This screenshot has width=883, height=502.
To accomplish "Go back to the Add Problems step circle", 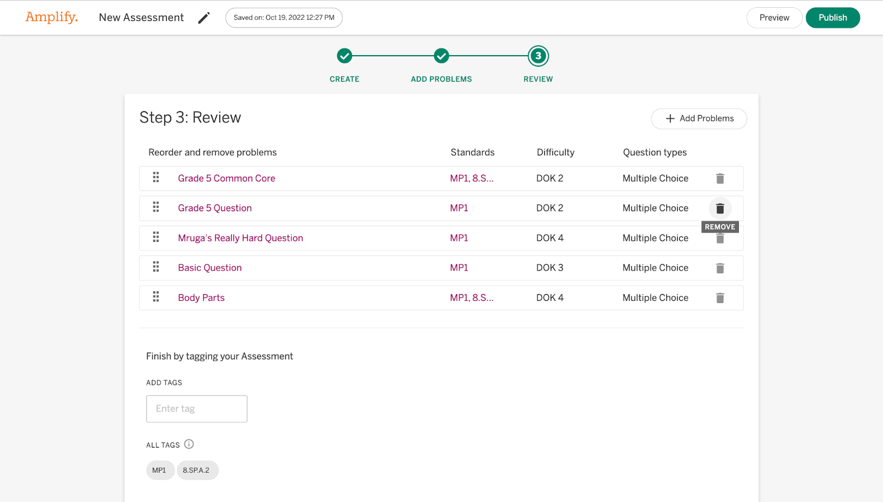I will click(441, 56).
